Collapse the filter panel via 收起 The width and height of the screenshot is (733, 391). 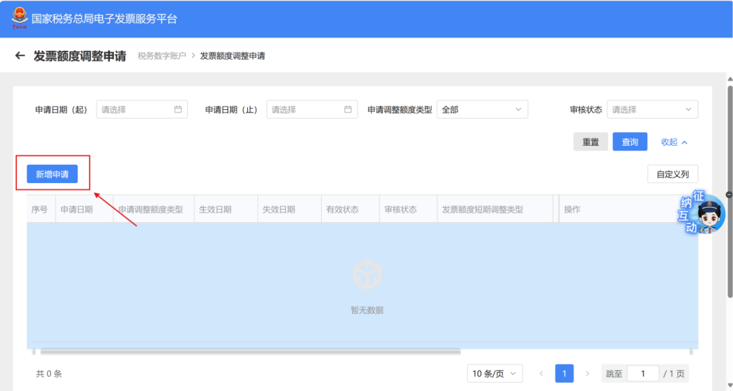tap(673, 142)
